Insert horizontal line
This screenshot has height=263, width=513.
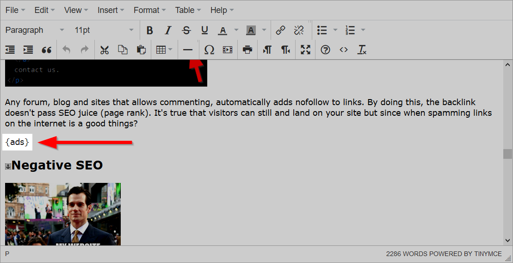188,50
